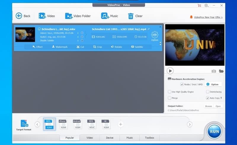Viewport: 237px width, 145px height.
Task: Take snapshot with camera icon
Action: pos(214,71)
